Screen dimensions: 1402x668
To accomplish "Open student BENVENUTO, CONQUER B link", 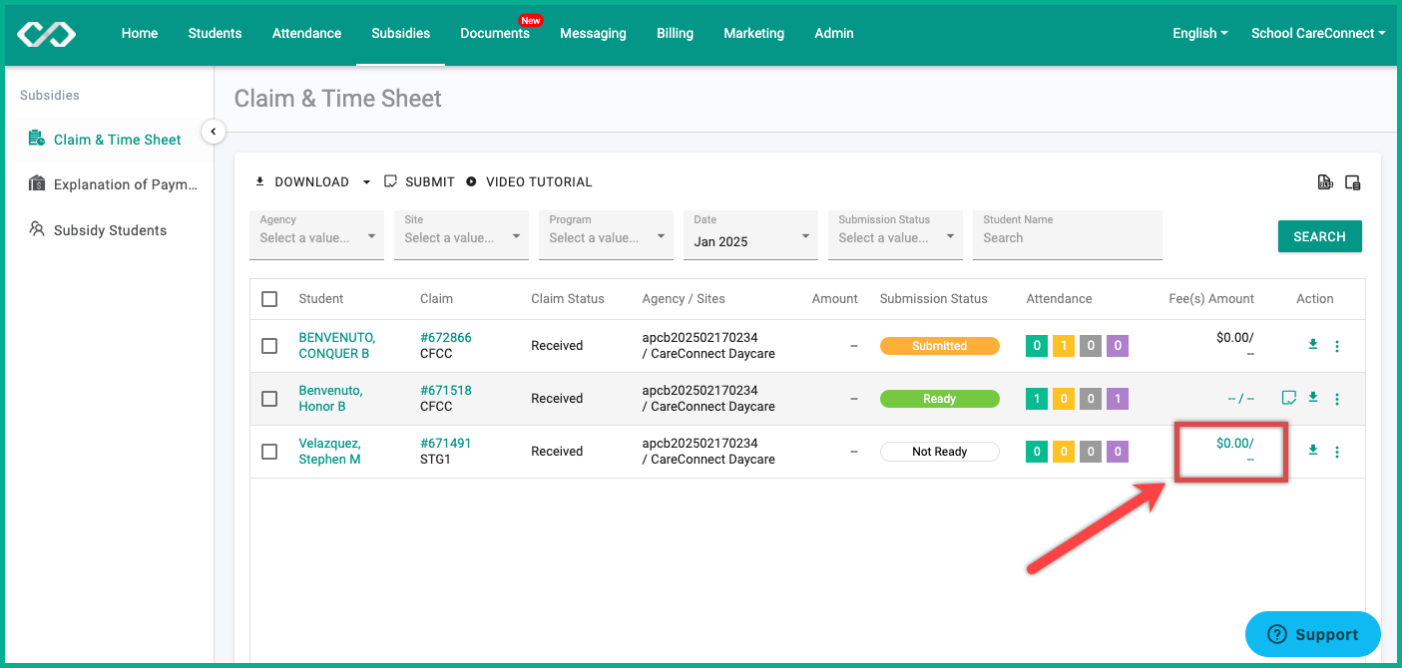I will coord(337,346).
